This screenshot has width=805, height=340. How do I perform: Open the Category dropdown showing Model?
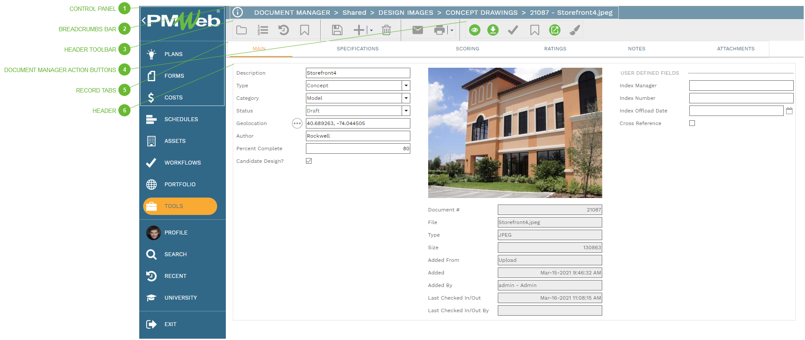406,99
